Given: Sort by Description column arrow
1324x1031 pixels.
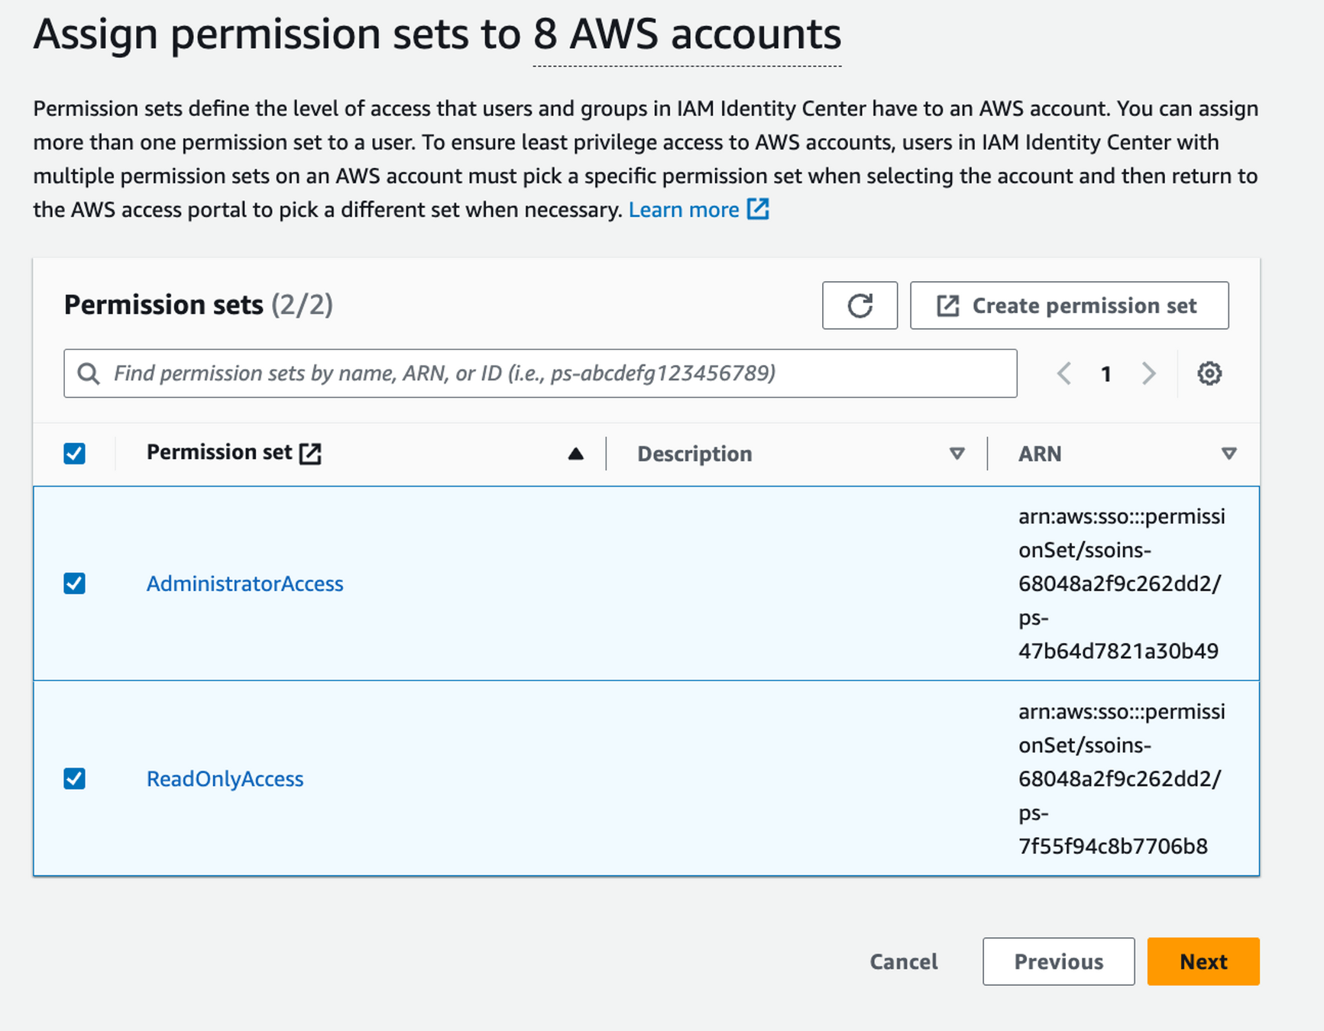Looking at the screenshot, I should tap(957, 454).
